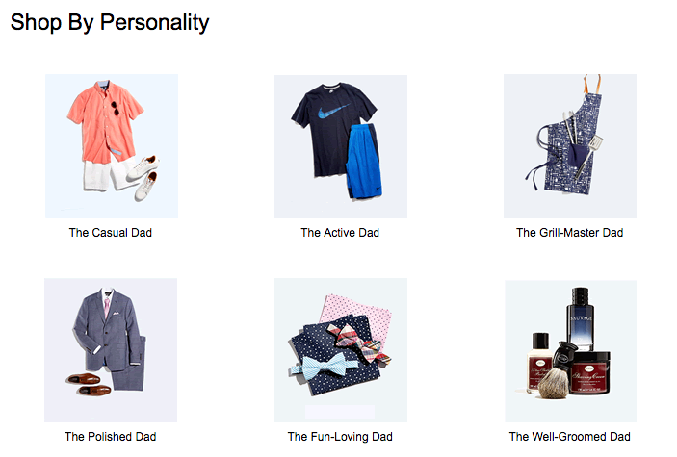Click the blue athletic shorts
The image size is (677, 457).
click(364, 162)
